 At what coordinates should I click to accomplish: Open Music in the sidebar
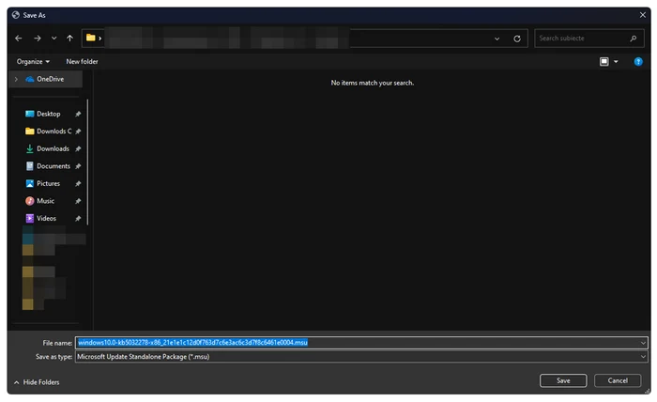point(45,201)
